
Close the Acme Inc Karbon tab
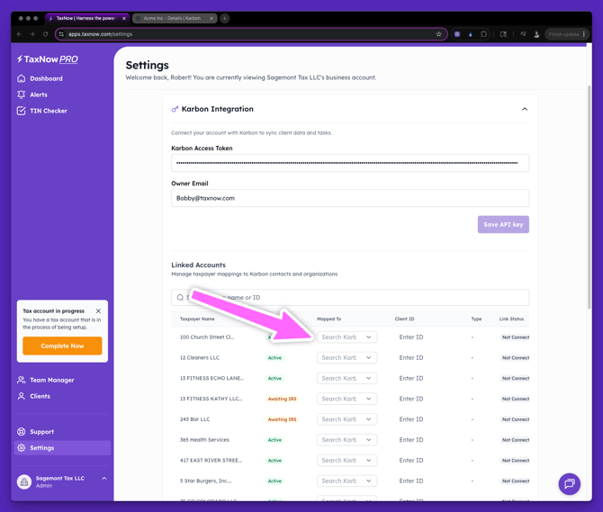point(211,18)
